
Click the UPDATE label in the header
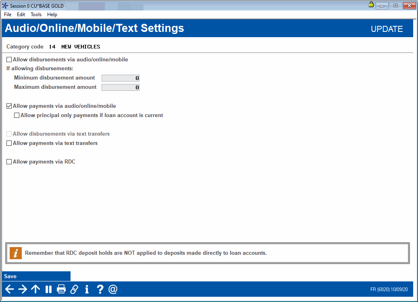click(x=387, y=29)
